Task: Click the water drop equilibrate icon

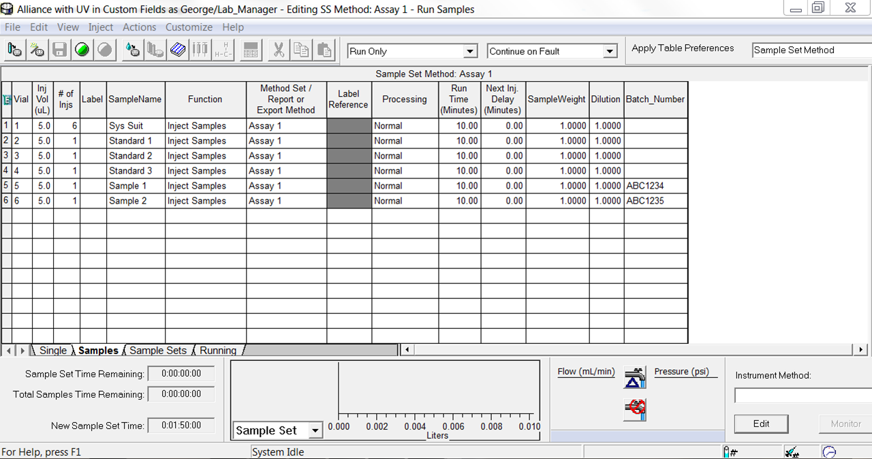Action: coord(134,50)
